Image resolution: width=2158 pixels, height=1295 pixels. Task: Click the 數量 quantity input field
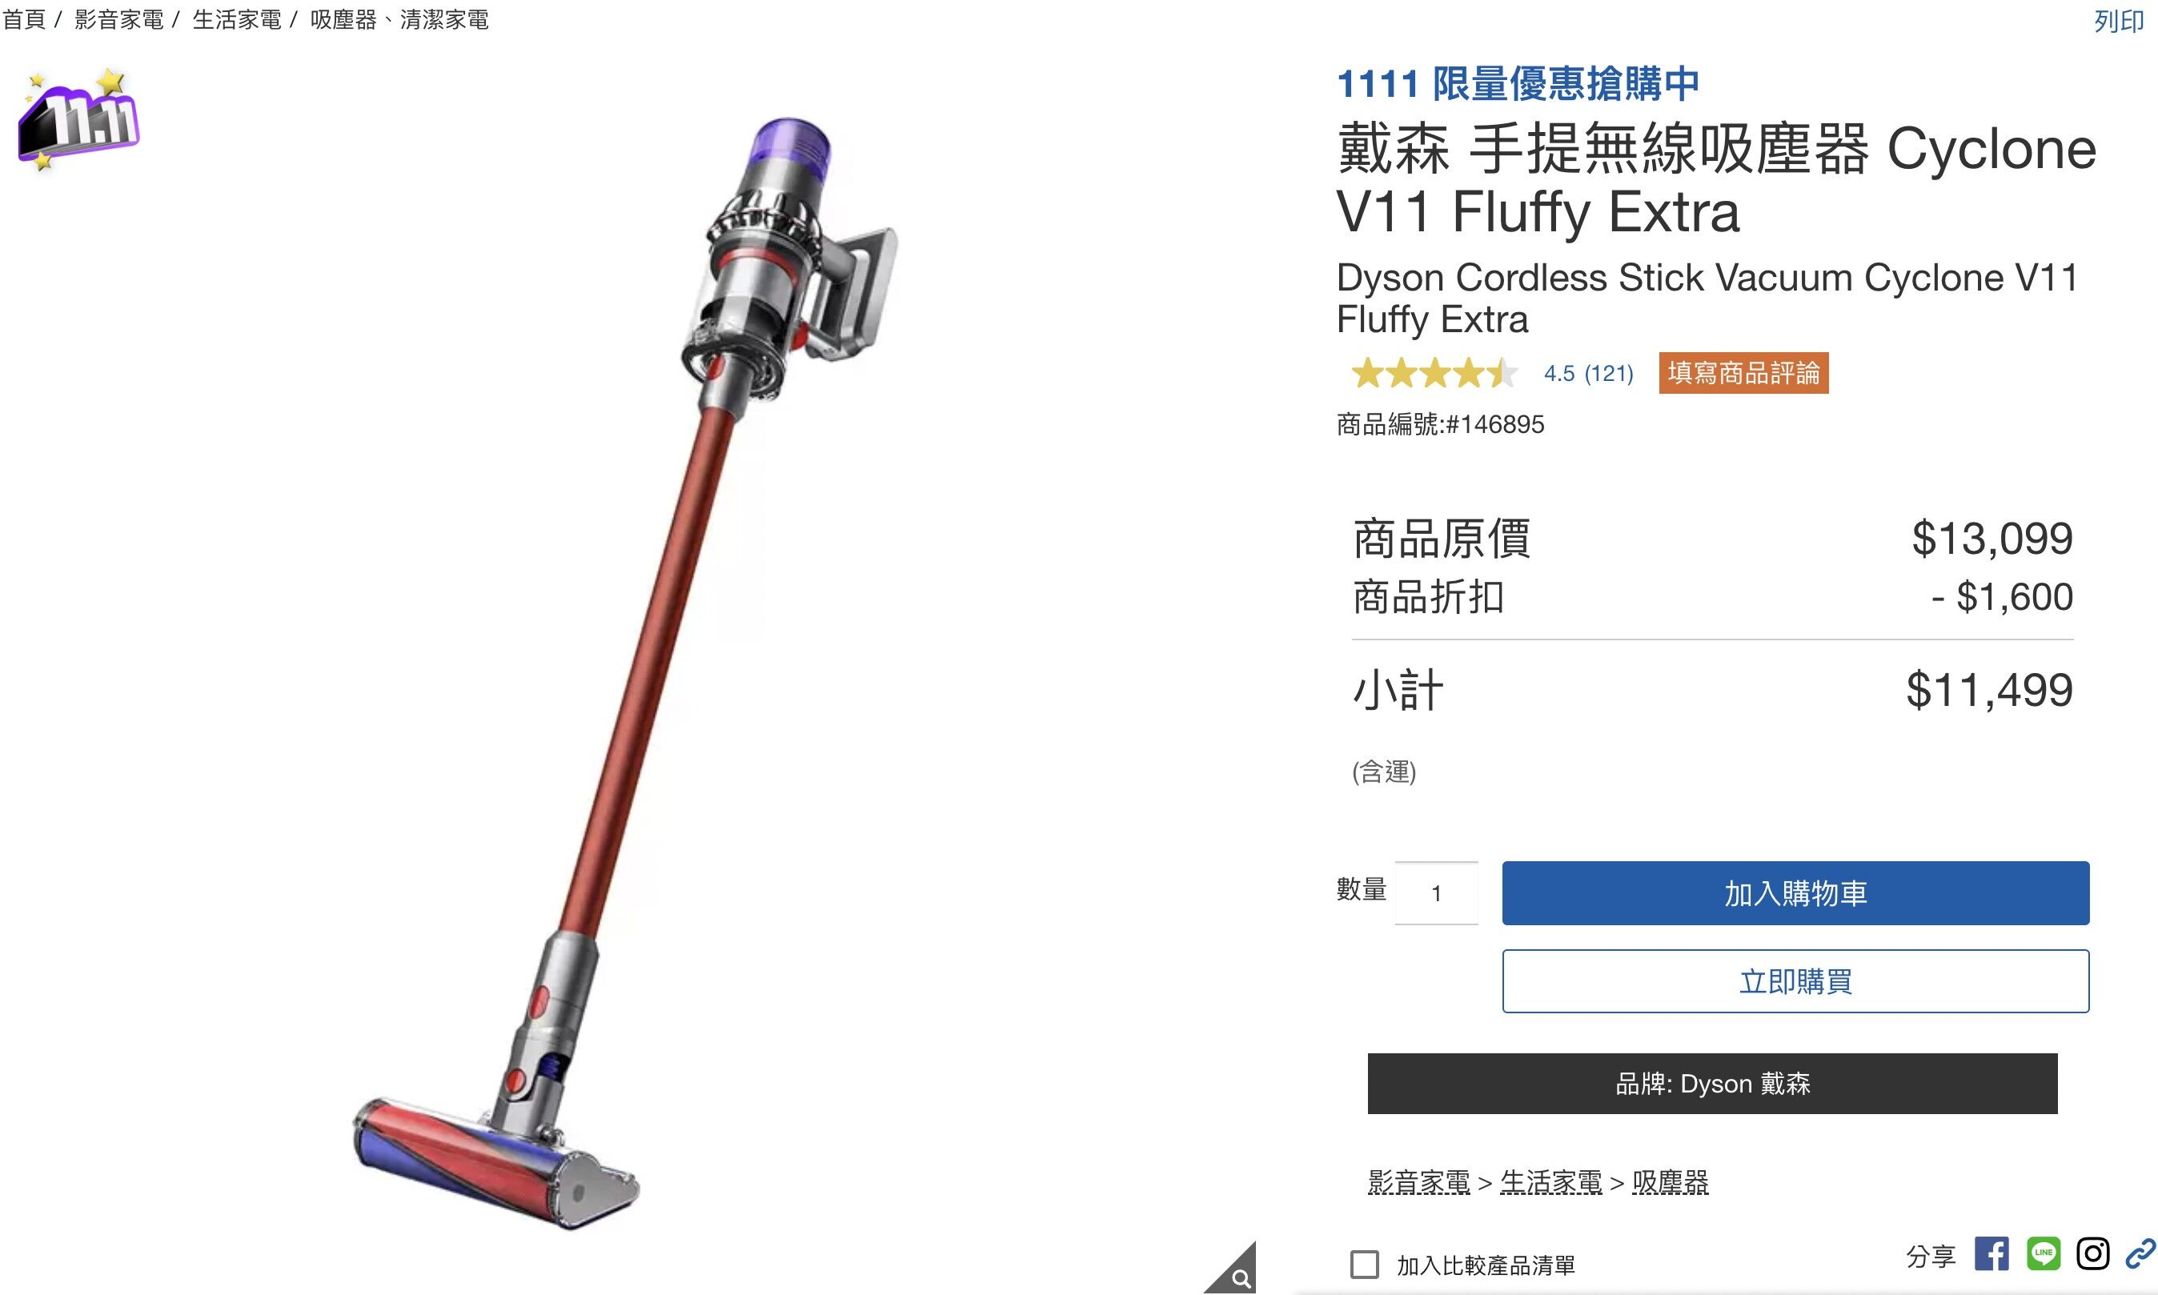(x=1436, y=892)
